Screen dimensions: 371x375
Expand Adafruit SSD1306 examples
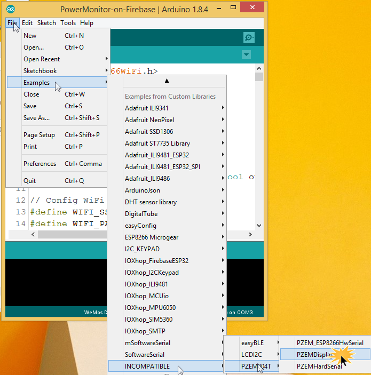167,132
